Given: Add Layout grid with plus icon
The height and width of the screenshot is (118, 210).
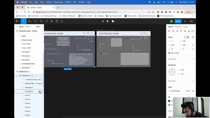Looking at the screenshot, I should coord(193,81).
